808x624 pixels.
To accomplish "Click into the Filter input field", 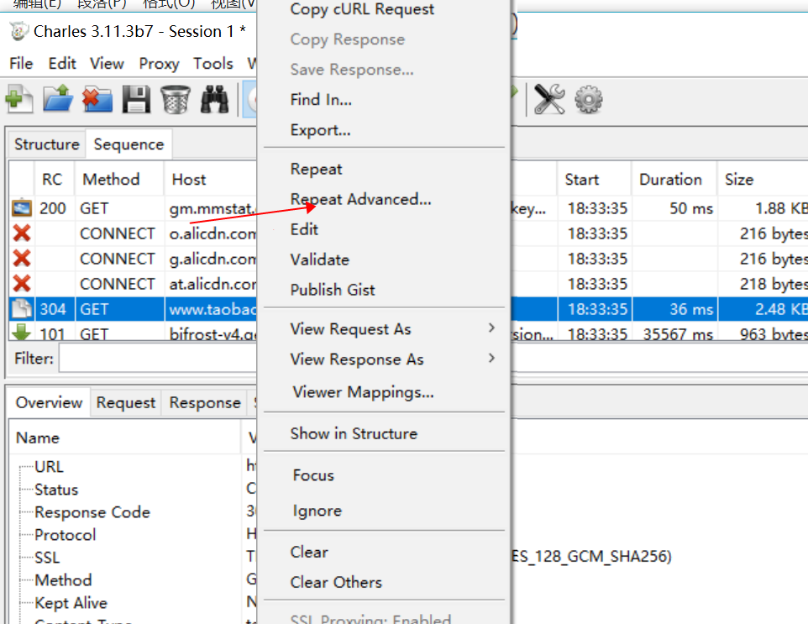I will point(158,358).
